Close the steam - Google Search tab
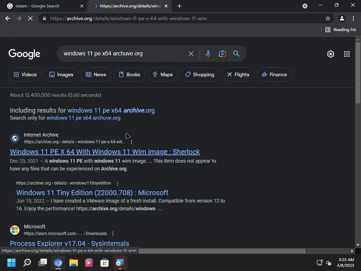361x271 pixels. pos(82,6)
